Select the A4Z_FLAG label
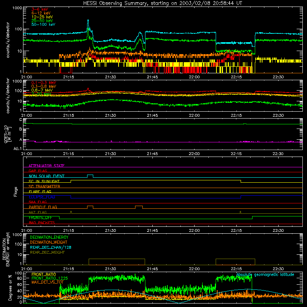Screen dimensions: 307x307 click(38, 212)
